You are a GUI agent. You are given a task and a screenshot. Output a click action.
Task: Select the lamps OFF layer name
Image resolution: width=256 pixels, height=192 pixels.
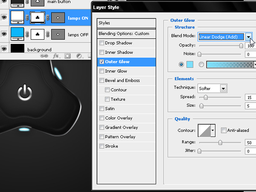tap(78, 35)
